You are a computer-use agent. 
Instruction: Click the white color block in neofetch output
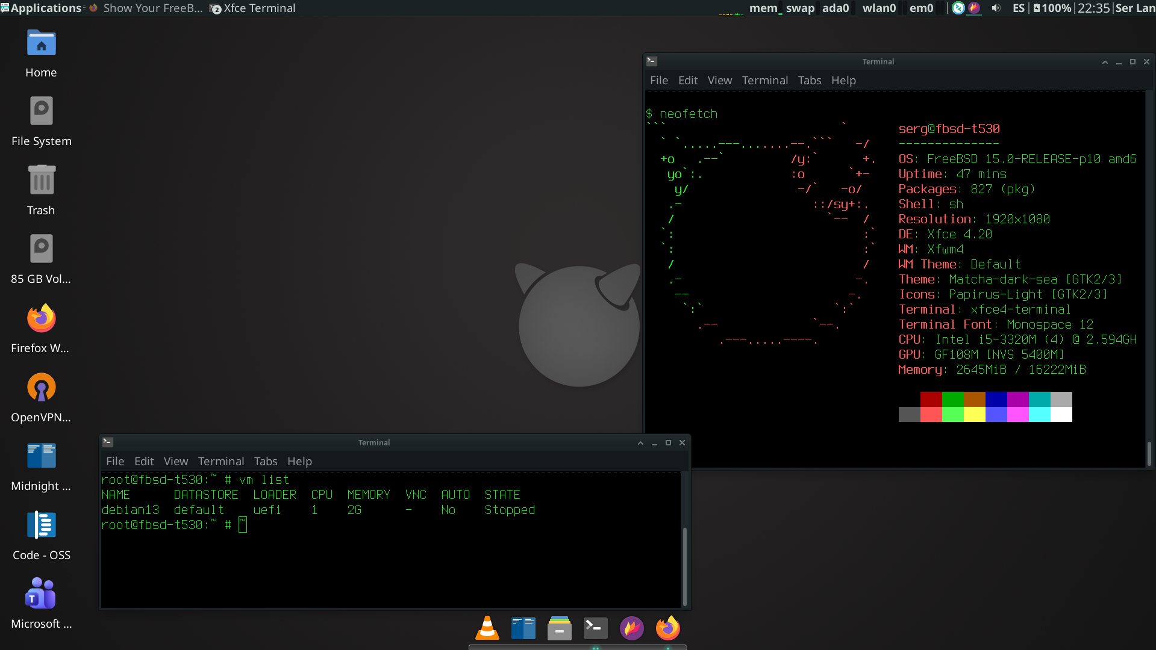(1061, 414)
